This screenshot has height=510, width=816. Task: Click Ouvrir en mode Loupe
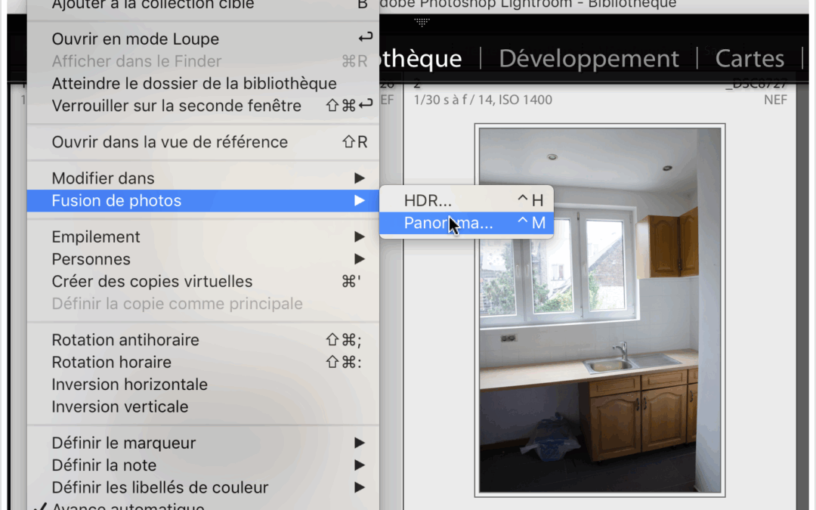pos(135,39)
